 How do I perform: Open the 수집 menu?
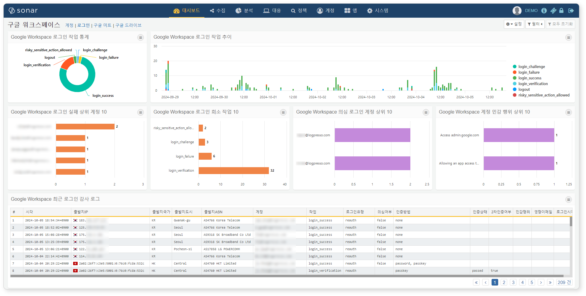[x=218, y=10]
